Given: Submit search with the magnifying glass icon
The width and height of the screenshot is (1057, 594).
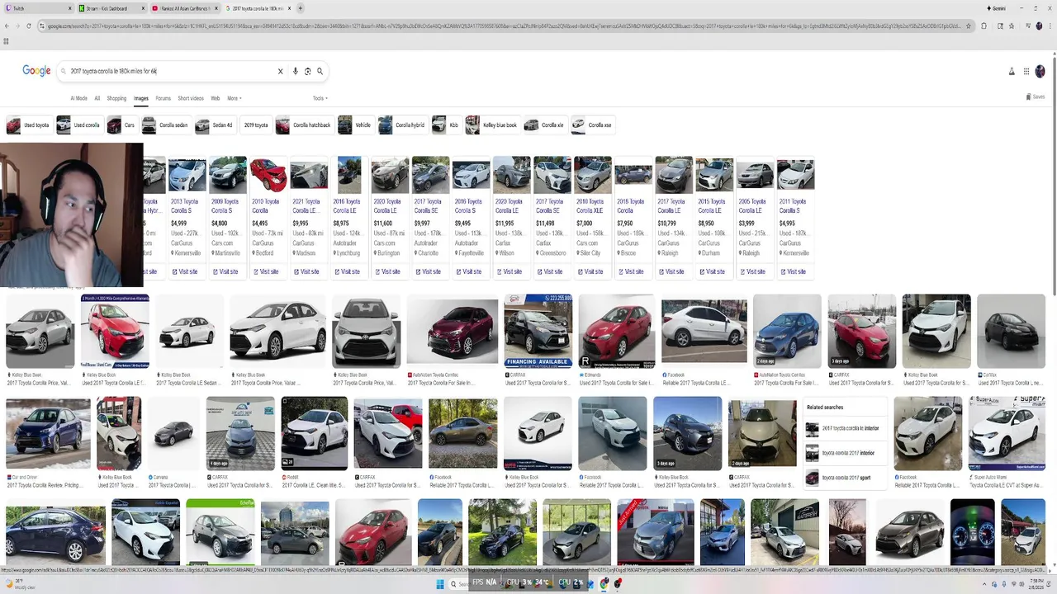Looking at the screenshot, I should click(320, 71).
